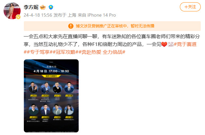Open the post timestamp 24-4-18 15:56
The width and height of the screenshot is (205, 135).
38,15
